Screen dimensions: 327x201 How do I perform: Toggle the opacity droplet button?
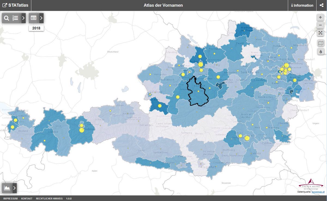(320, 51)
